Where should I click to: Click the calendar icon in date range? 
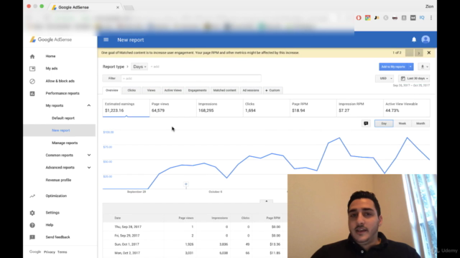coord(402,78)
